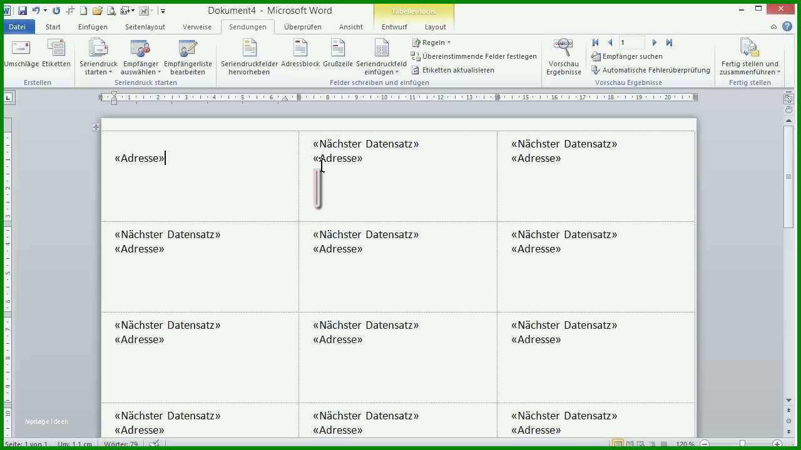Click the table move handle
This screenshot has height=450, width=801.
tap(96, 127)
